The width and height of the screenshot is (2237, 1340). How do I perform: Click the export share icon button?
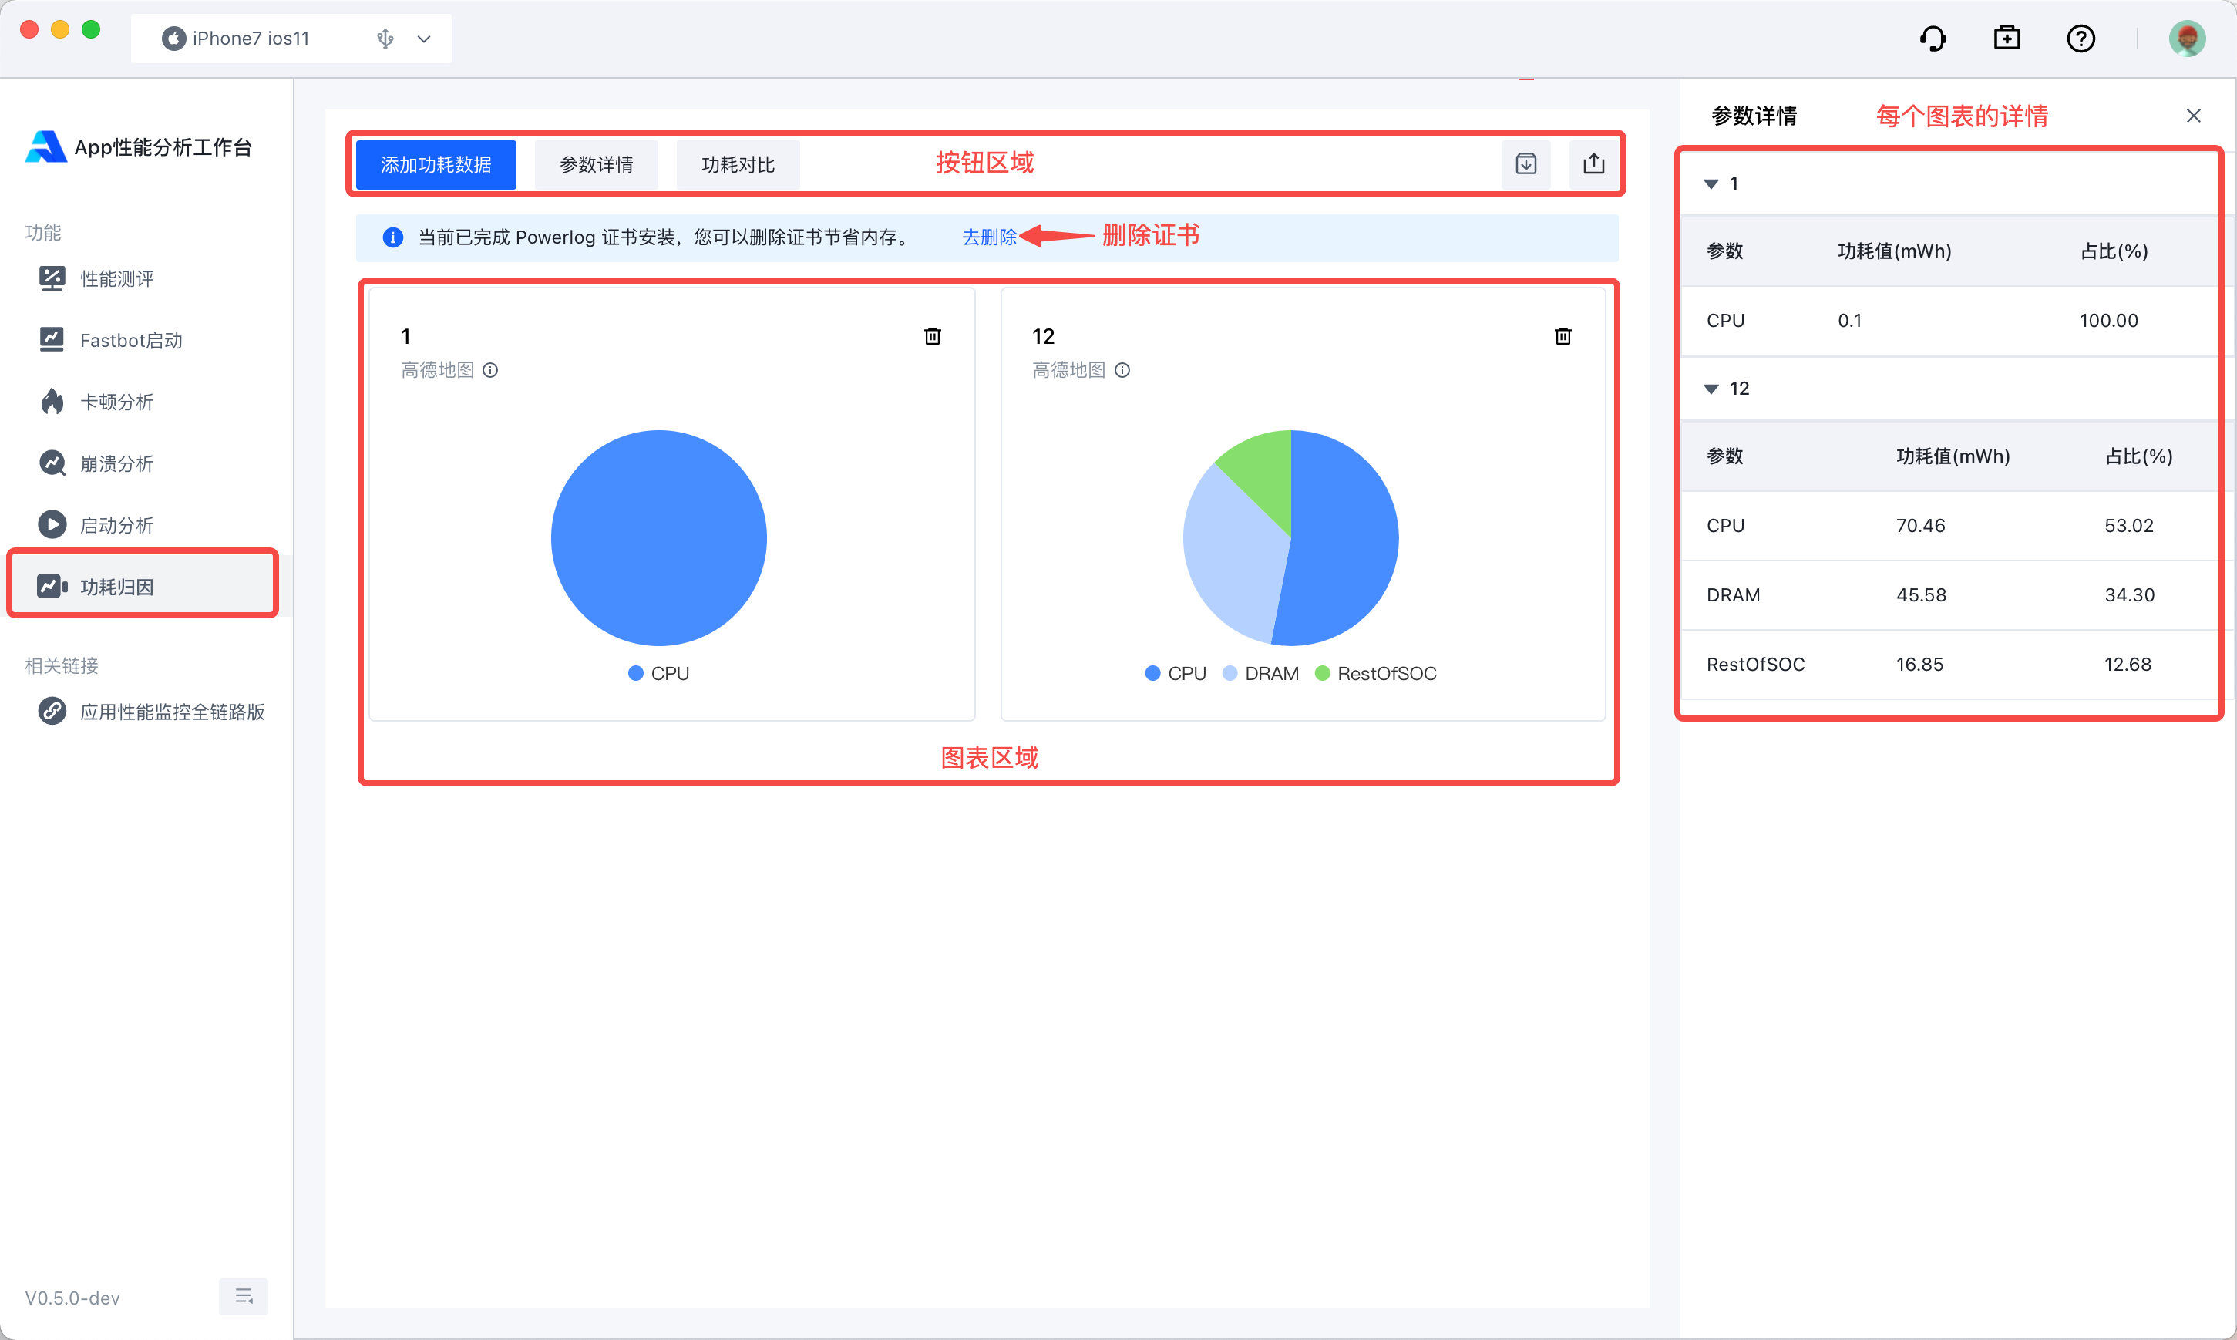pyautogui.click(x=1593, y=164)
